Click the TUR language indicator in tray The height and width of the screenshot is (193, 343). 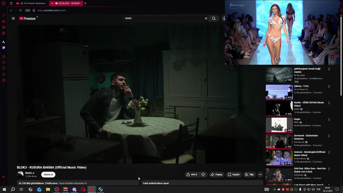318,190
